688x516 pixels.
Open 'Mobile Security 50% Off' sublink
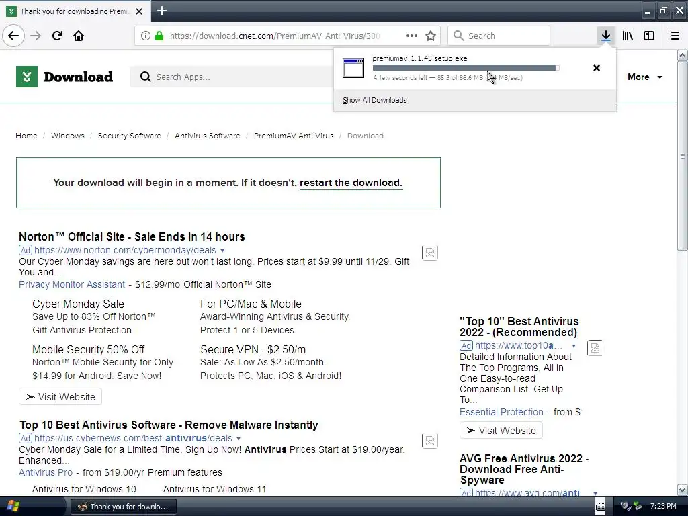tap(88, 349)
